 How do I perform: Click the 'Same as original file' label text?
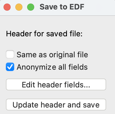[52, 55]
